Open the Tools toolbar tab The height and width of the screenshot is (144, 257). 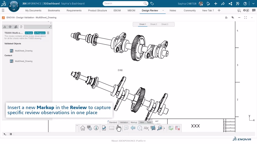pyautogui.click(x=149, y=122)
